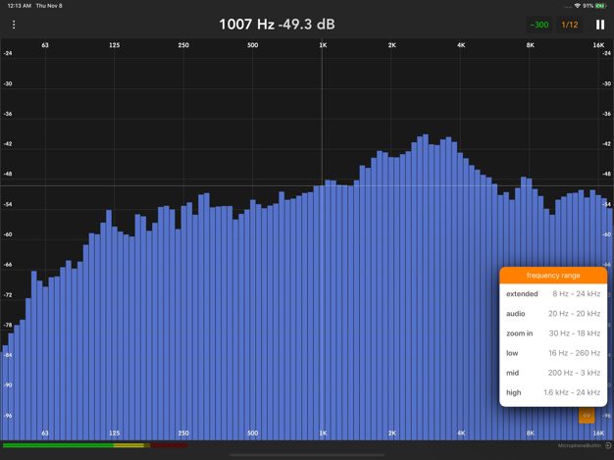Tap the 1/12 octave resolution button

[570, 25]
